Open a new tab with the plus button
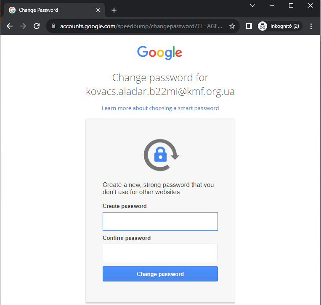Viewport: 321px width, 305px height. coord(114,10)
